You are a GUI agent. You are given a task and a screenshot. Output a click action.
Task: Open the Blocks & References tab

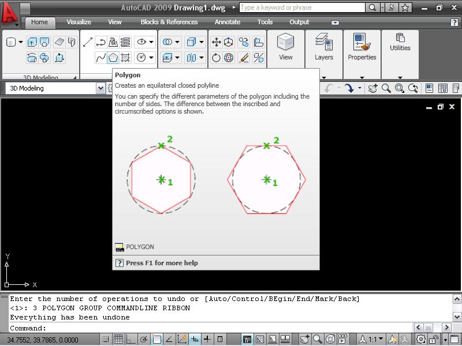tap(169, 22)
